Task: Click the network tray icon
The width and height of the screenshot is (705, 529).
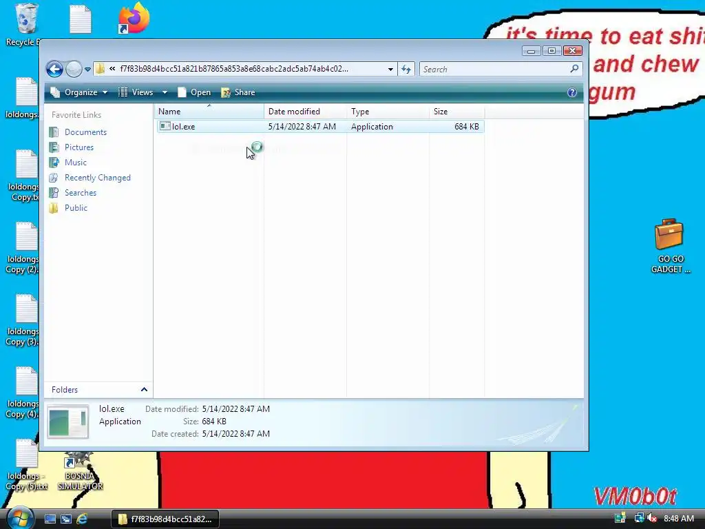Action: click(639, 518)
